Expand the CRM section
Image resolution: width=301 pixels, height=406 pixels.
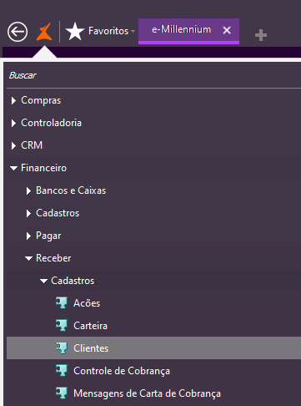click(13, 145)
